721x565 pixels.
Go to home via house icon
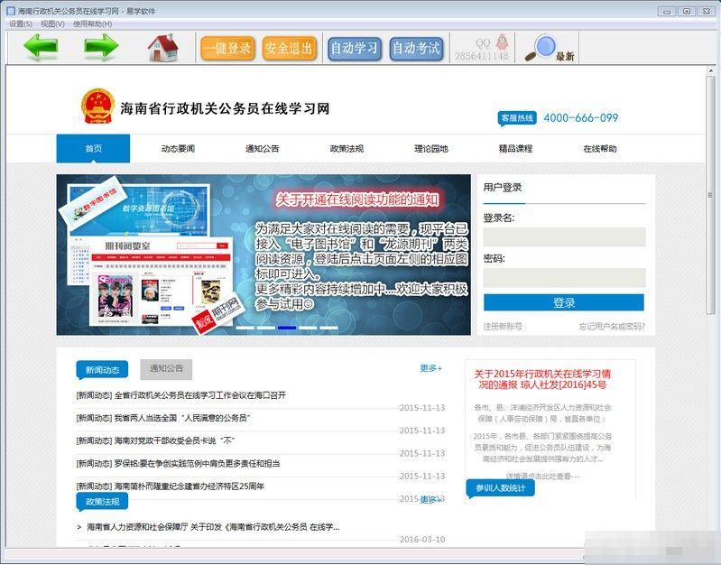163,47
